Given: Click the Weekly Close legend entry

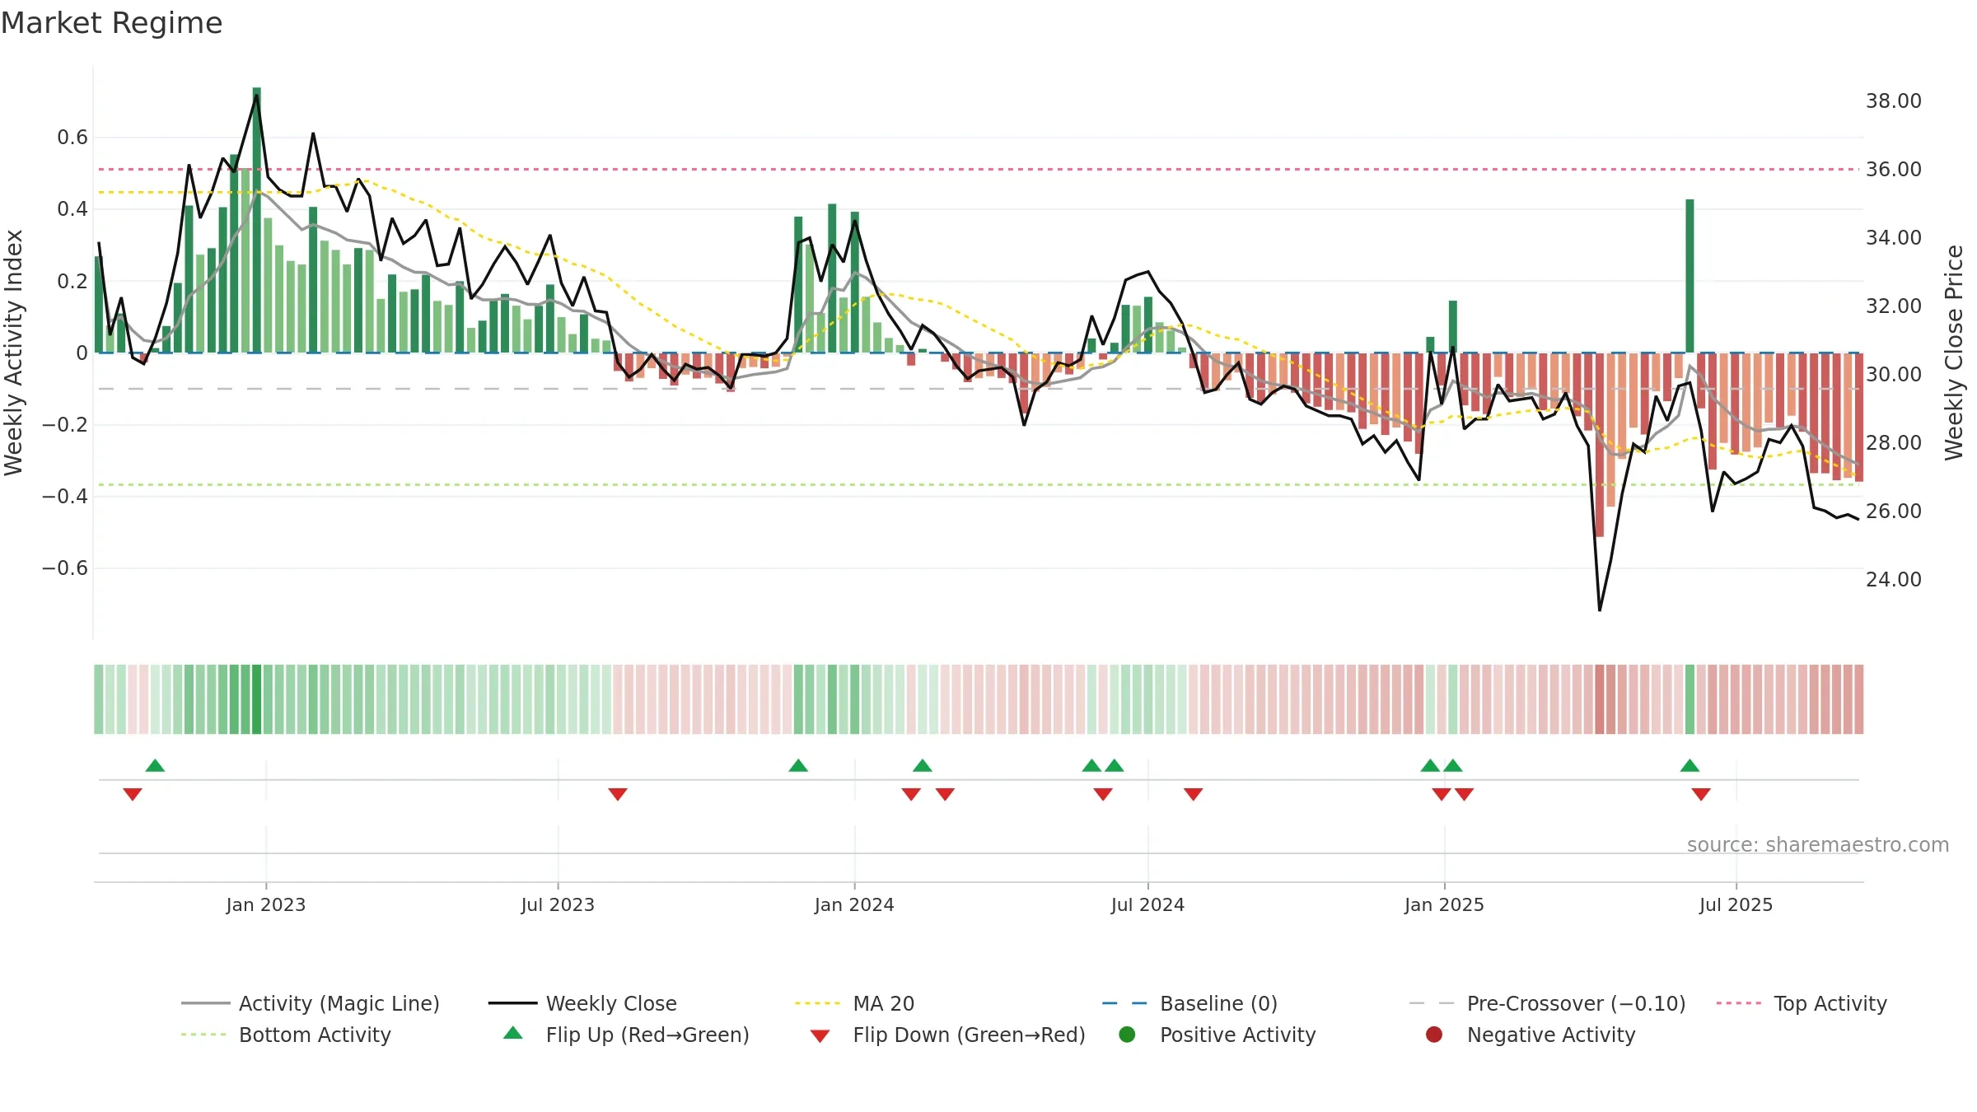Looking at the screenshot, I should pos(582,1003).
